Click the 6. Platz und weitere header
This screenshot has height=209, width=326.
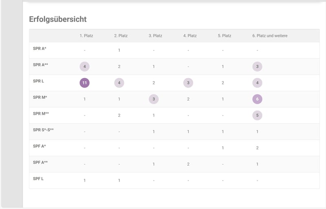[270, 36]
